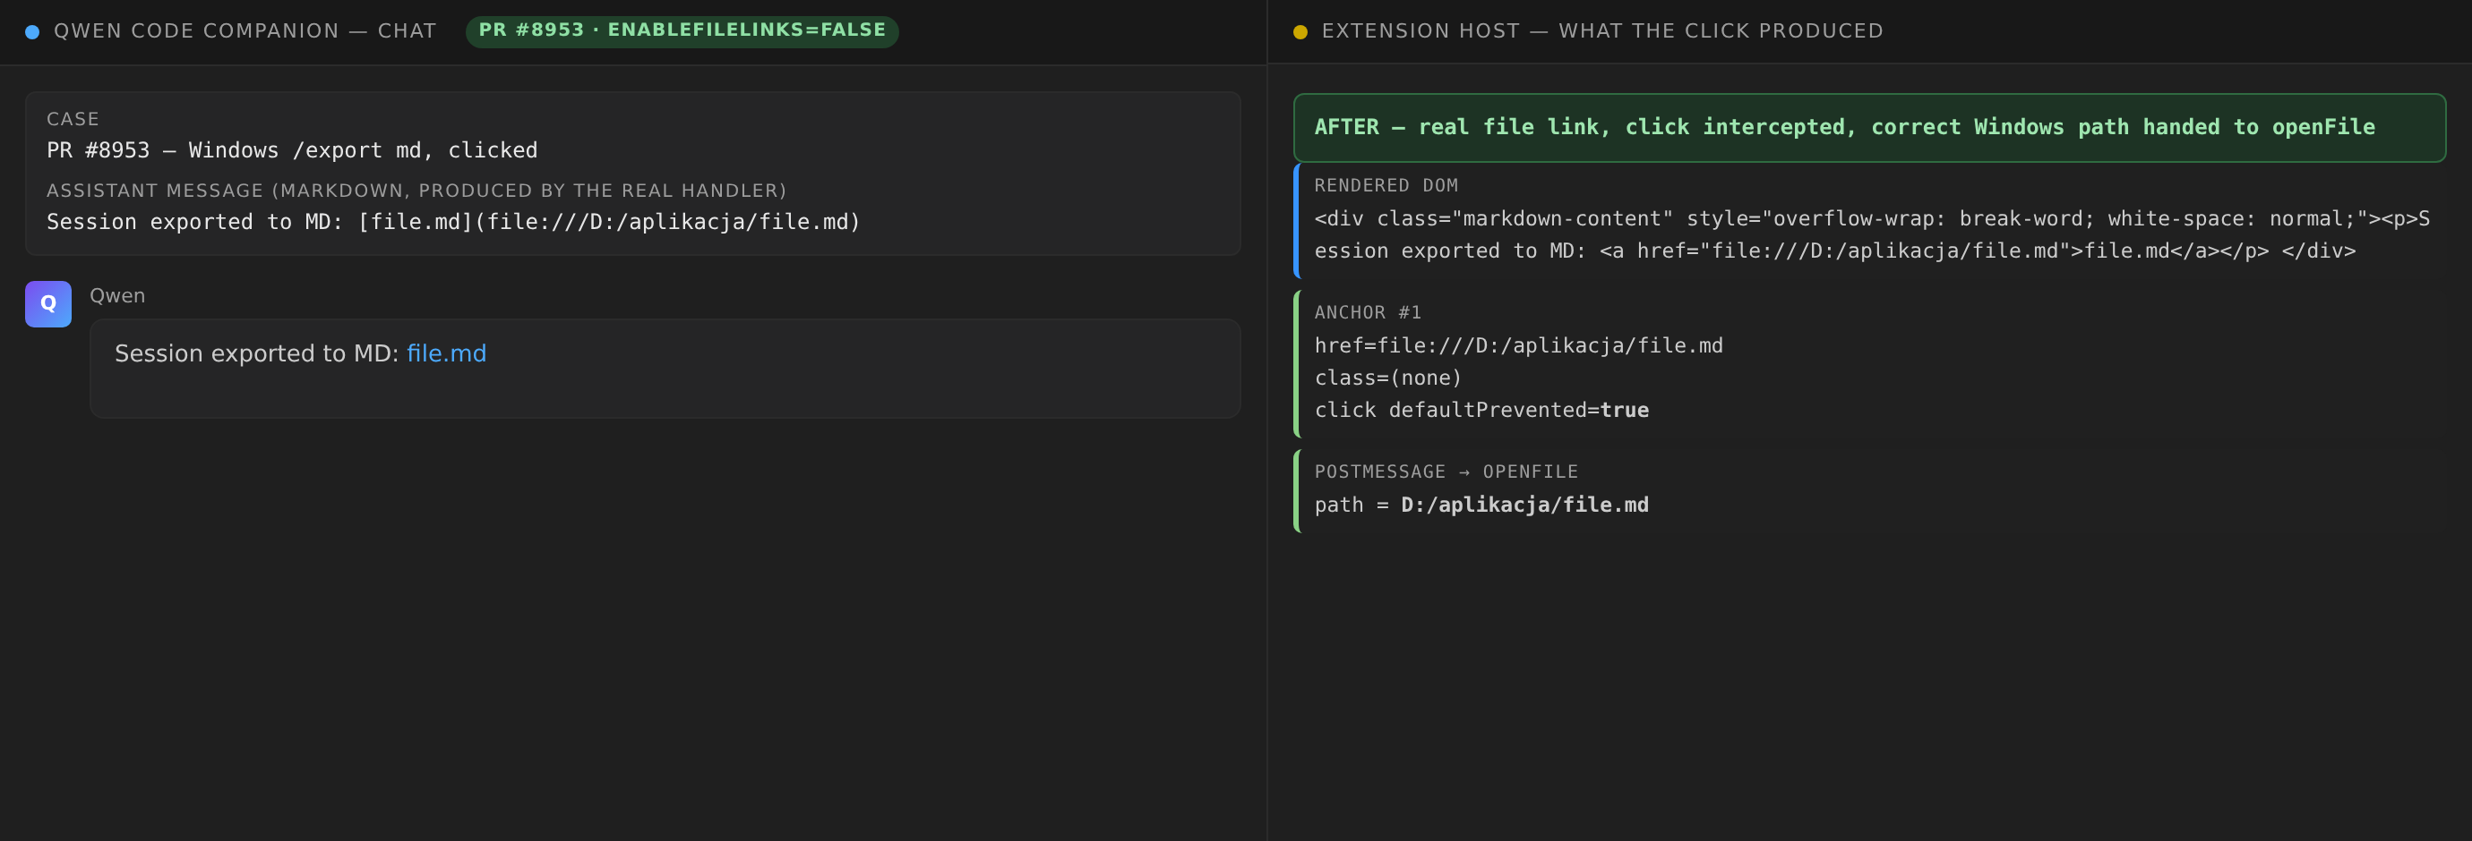Click the 'Qwen' sender name
This screenshot has width=2472, height=841.
coord(117,295)
